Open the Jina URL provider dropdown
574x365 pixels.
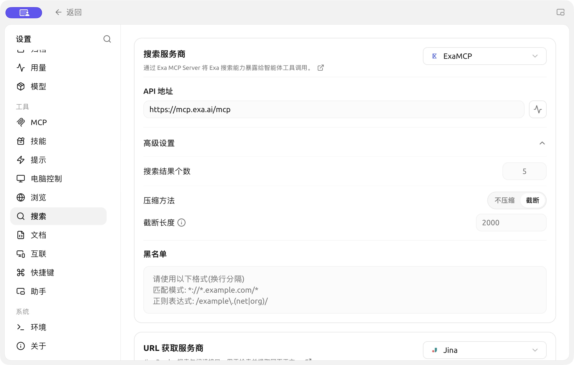click(485, 350)
